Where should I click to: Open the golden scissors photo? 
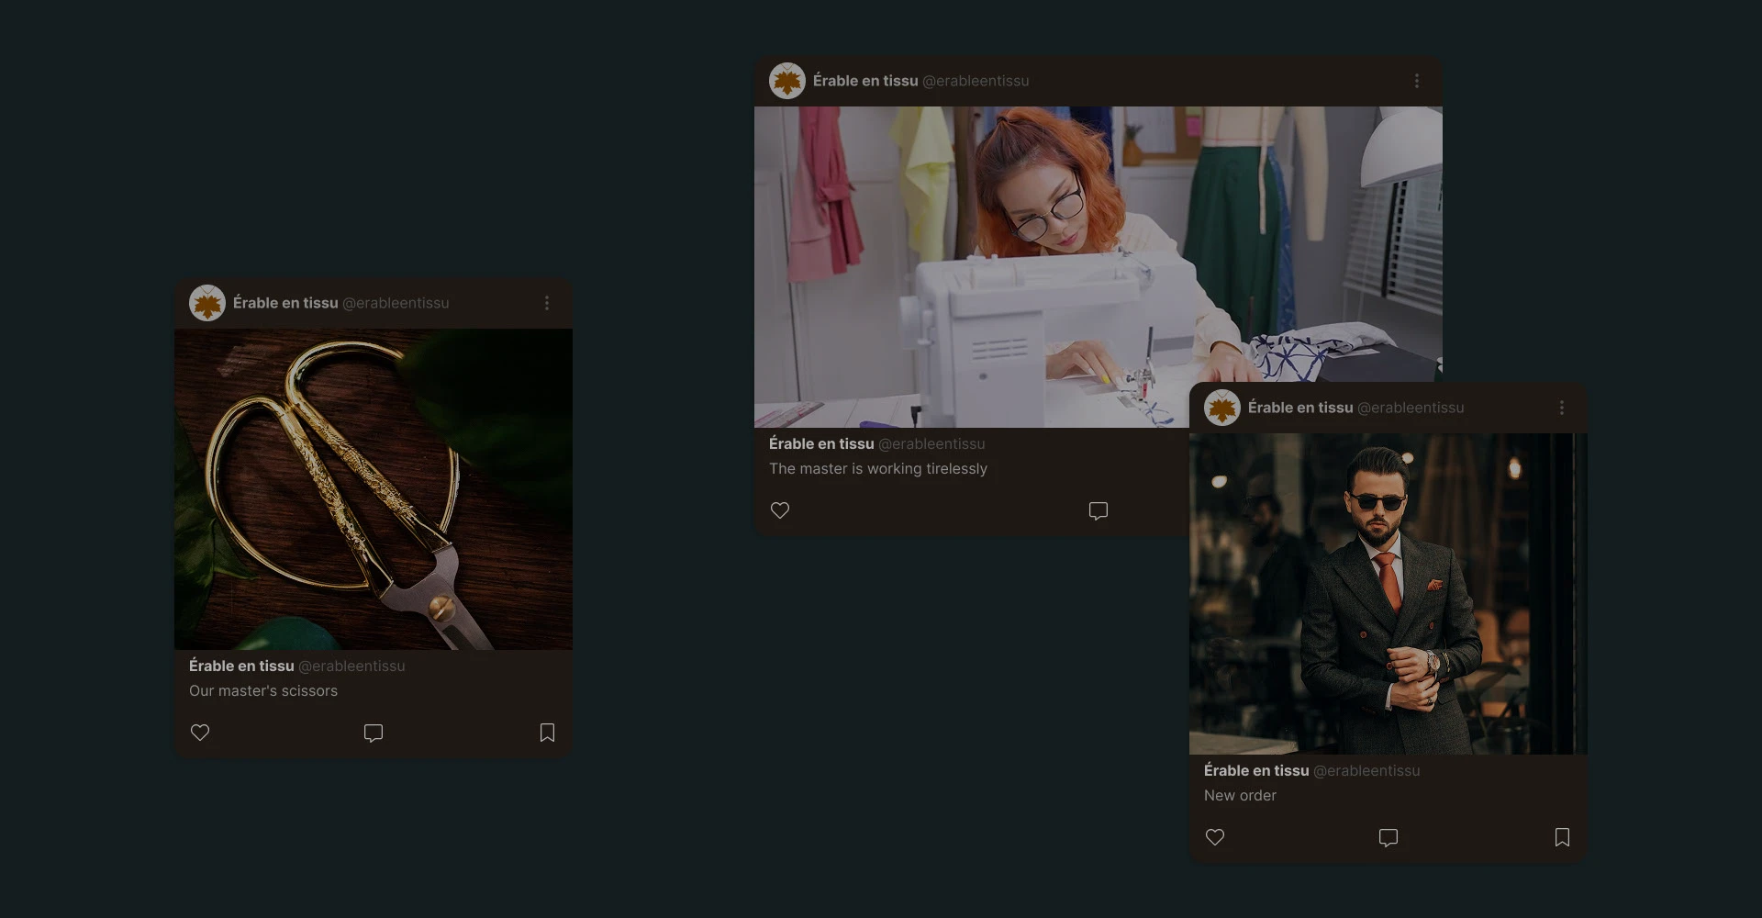(374, 489)
